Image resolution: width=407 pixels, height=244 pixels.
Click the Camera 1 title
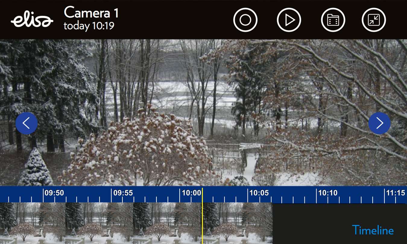pos(91,13)
